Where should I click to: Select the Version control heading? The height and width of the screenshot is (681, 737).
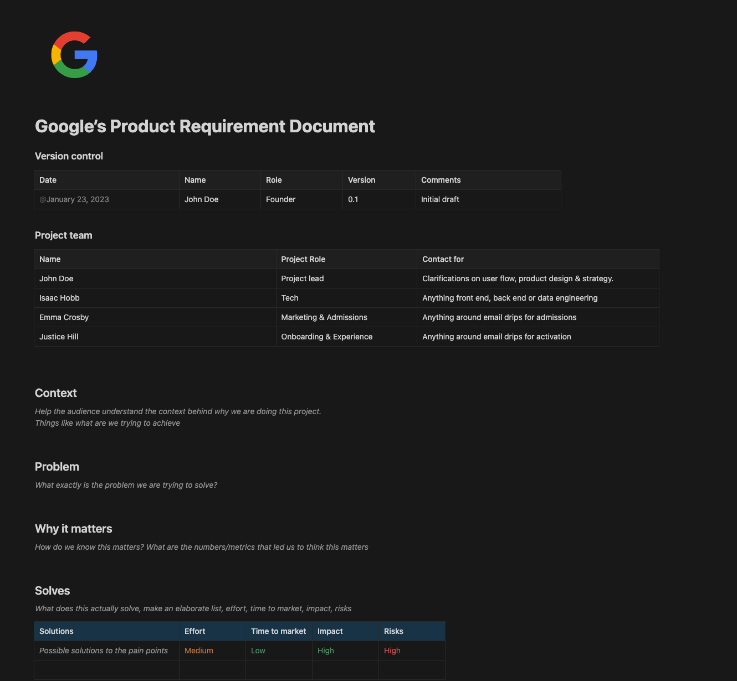[x=69, y=156]
